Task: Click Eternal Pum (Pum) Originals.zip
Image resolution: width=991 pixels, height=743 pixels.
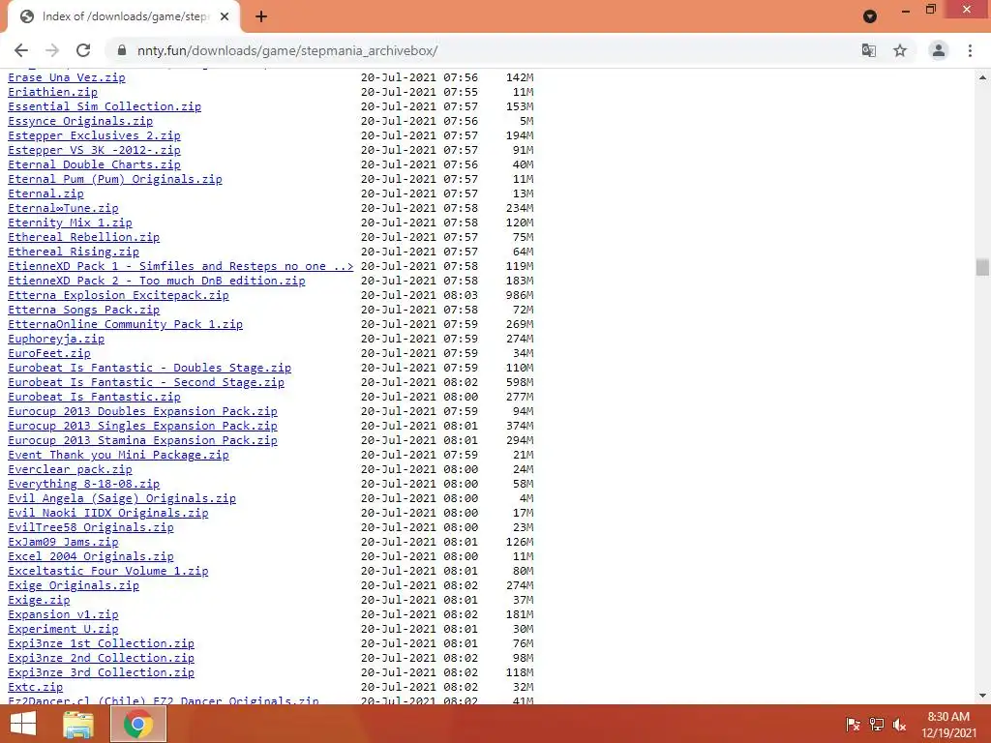Action: click(115, 179)
